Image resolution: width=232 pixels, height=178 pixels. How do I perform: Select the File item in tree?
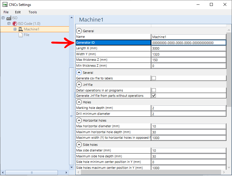(27, 35)
